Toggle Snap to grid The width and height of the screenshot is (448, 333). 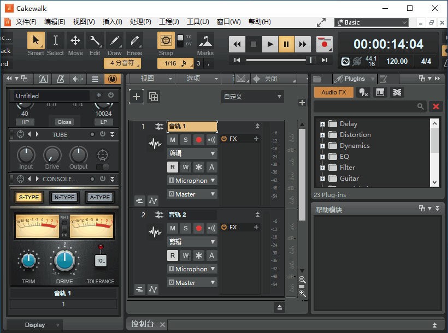pos(167,41)
